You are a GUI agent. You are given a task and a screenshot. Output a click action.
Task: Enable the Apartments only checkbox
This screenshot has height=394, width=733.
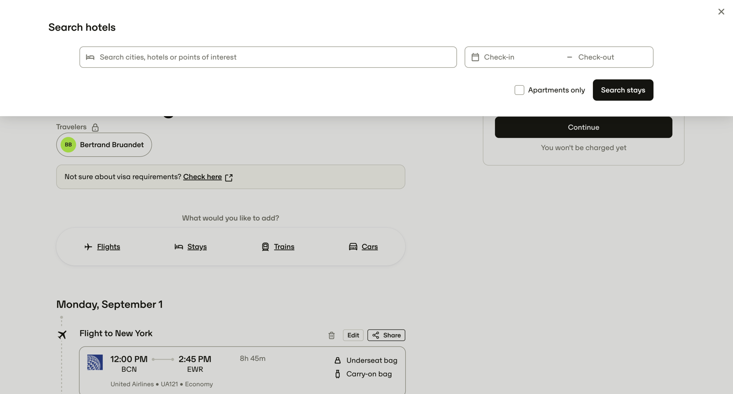pos(519,90)
